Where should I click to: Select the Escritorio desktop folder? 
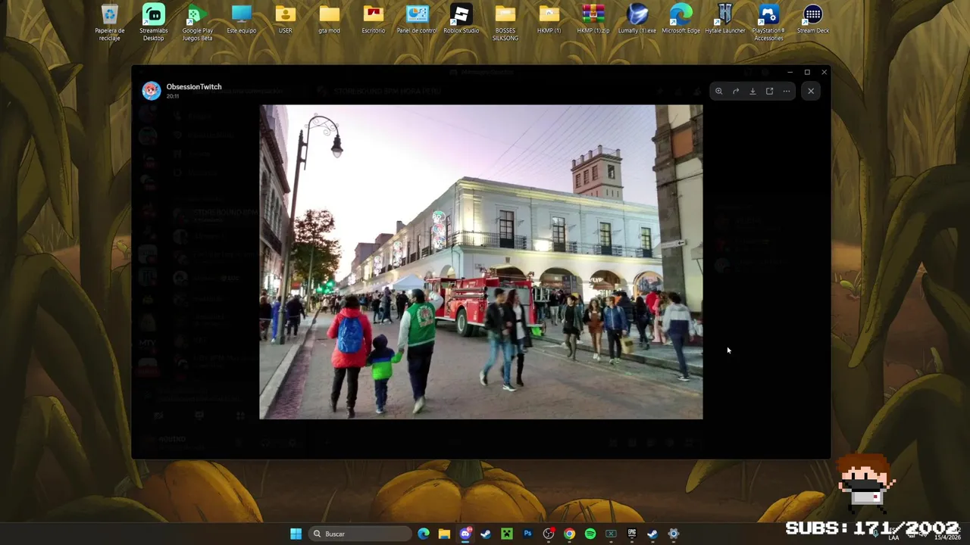374,20
